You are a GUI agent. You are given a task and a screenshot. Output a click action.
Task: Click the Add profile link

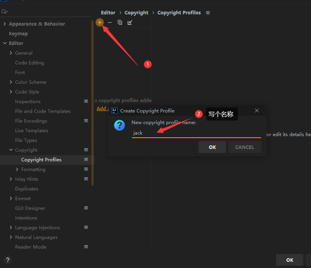coord(103,109)
